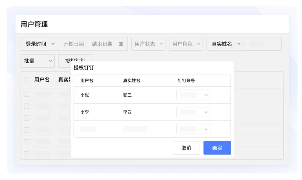The width and height of the screenshot is (302, 180).
Task: Click the 开始日期 date field
Action: click(x=74, y=44)
